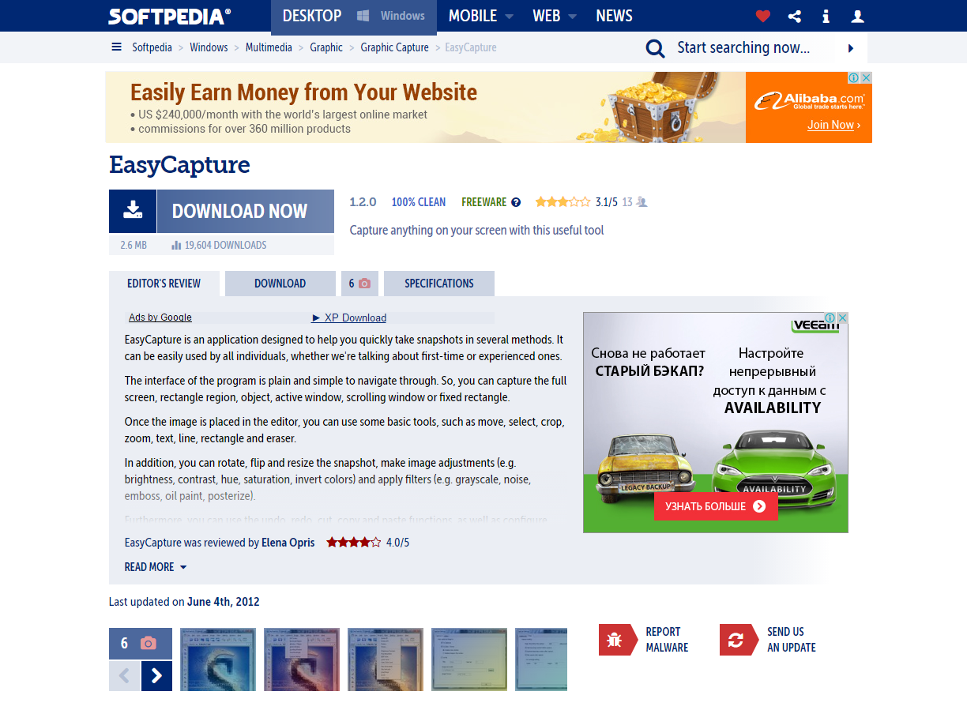The image size is (967, 714).
Task: Click the Softpedia breadcrumb link
Action: click(152, 47)
